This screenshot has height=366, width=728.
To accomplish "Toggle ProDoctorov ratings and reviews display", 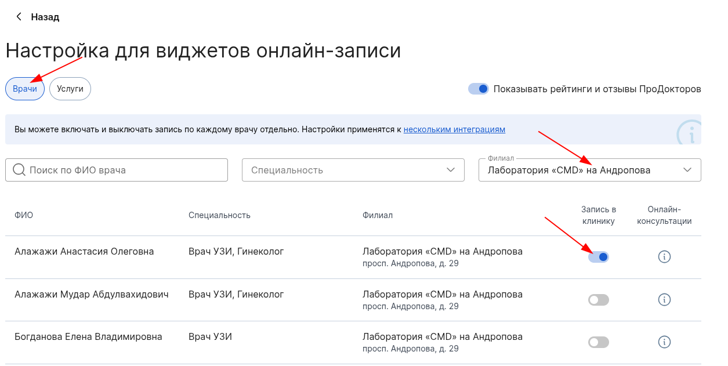I will (x=479, y=89).
